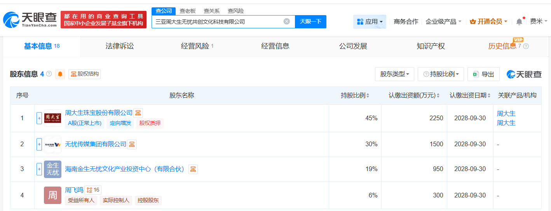The height and width of the screenshot is (211, 551).
Task: Open equity structure icon beside 无忧传媒集团有限公司
Action: pyautogui.click(x=132, y=144)
